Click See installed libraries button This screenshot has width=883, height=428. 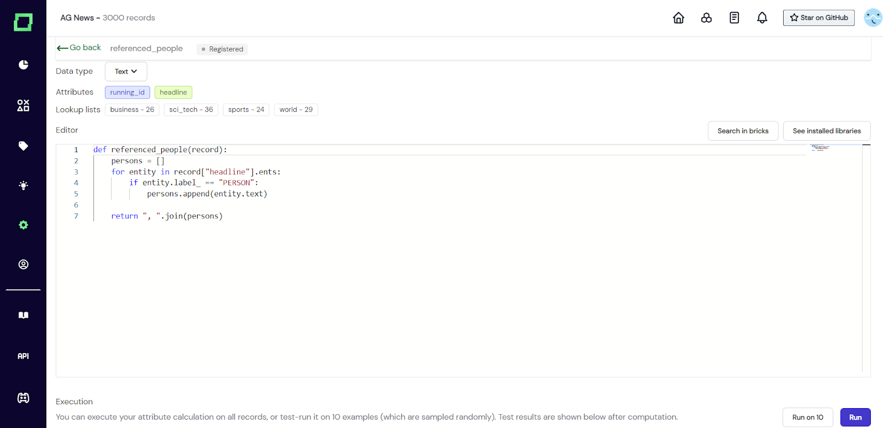[x=827, y=131]
